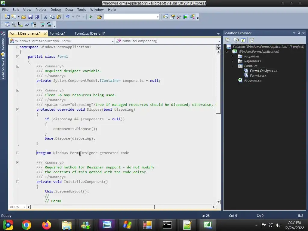Uncomment selected lines icon
308x231 pixels.
pyautogui.click(x=49, y=24)
